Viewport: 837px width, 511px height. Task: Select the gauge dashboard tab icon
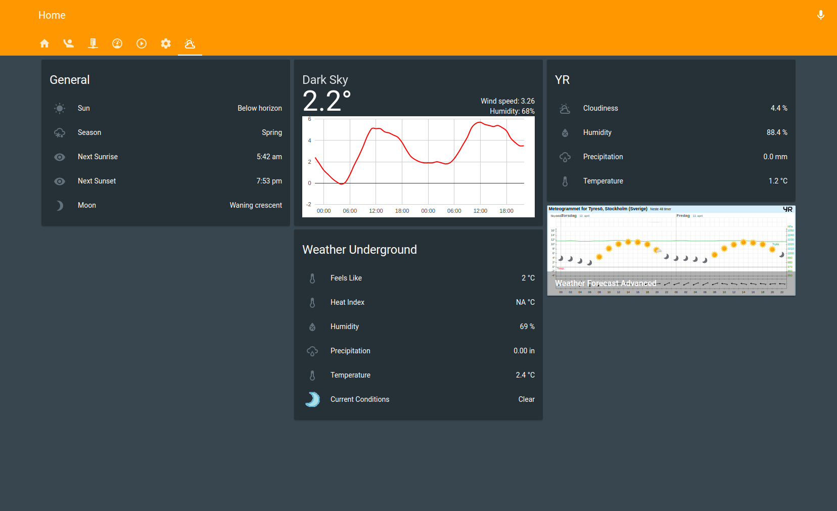117,43
